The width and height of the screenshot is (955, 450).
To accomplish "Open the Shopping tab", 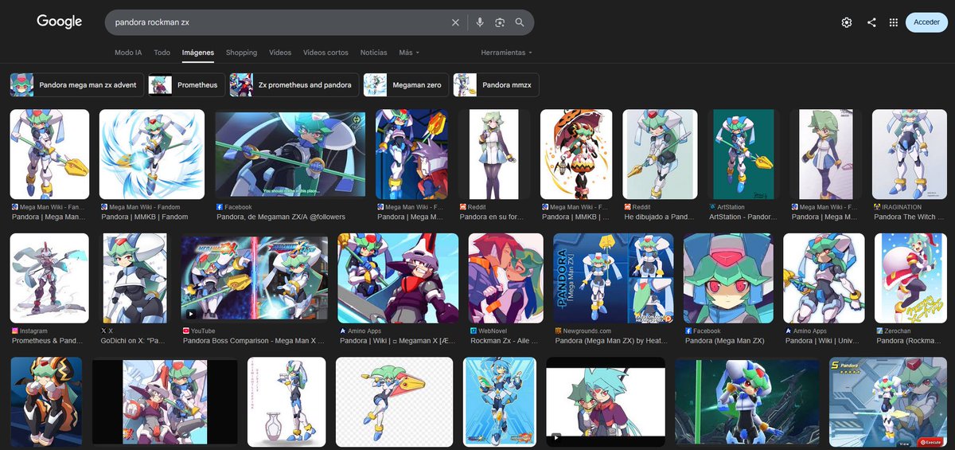I will point(241,53).
